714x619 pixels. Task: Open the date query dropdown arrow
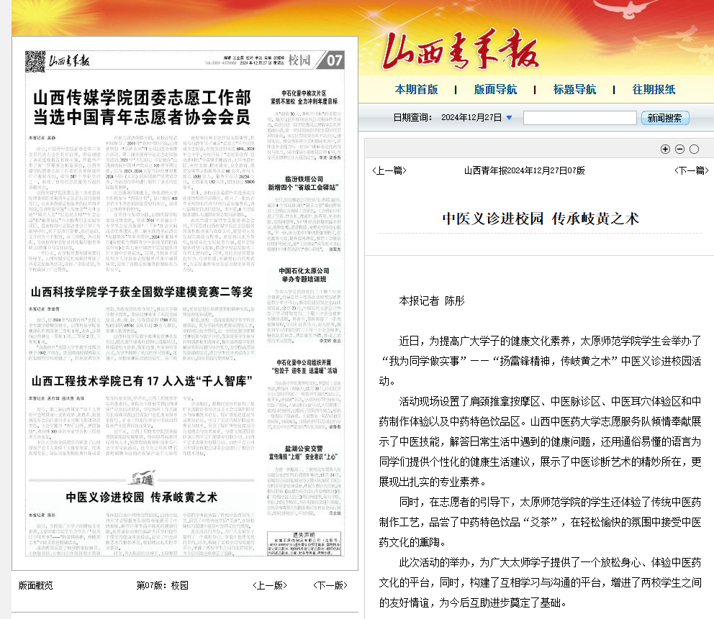510,118
